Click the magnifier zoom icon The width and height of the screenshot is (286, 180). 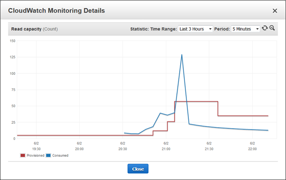click(x=272, y=28)
